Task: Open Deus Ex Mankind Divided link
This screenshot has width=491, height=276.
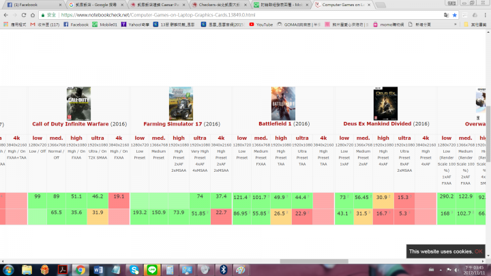Action: [377, 124]
